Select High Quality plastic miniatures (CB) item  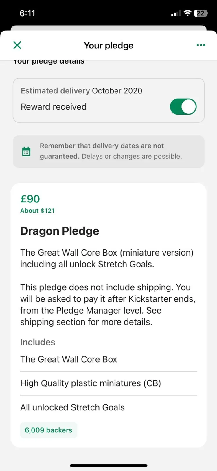[x=91, y=383]
